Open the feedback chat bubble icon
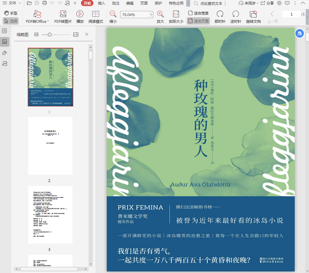 (287, 3)
